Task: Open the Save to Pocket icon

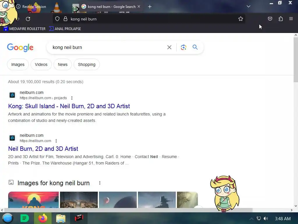Action: point(270,19)
